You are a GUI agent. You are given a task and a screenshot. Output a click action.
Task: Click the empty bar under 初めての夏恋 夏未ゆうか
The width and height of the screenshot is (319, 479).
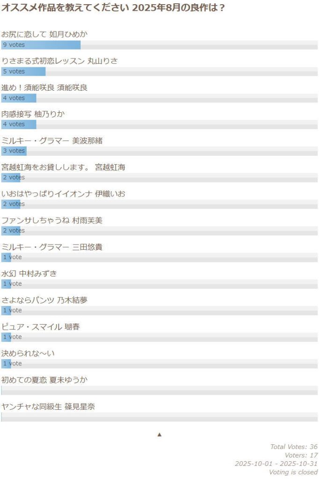click(x=159, y=391)
